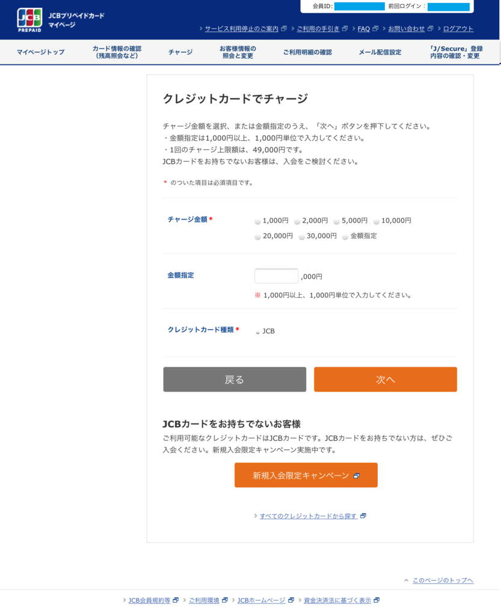Image resolution: width=501 pixels, height=616 pixels.
Task: Click external-window icon beside お問い合わせ
Action: (x=430, y=28)
